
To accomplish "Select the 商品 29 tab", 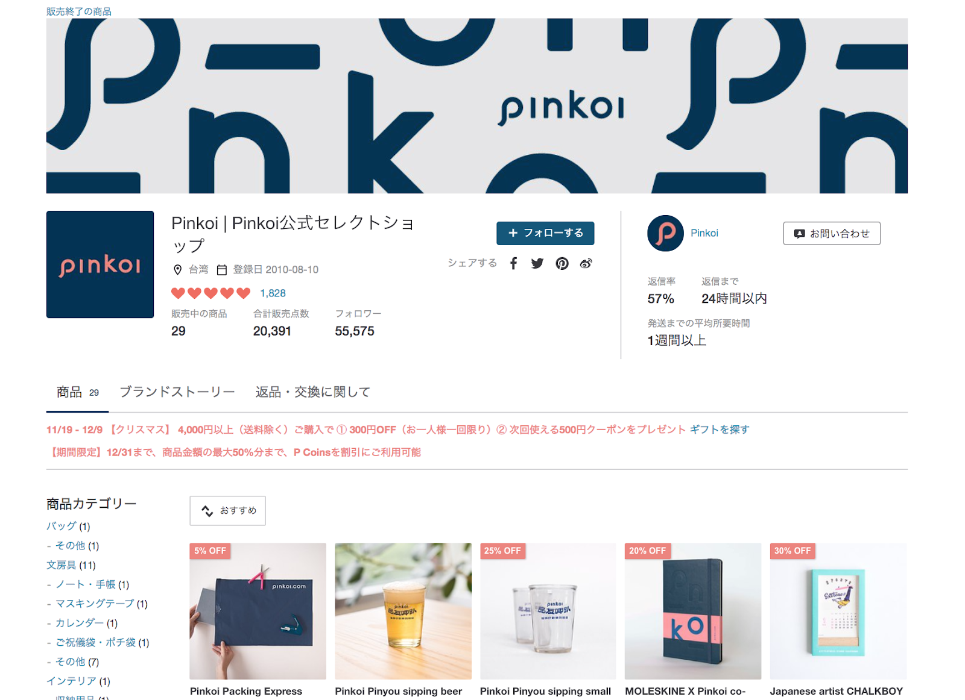I will point(78,392).
